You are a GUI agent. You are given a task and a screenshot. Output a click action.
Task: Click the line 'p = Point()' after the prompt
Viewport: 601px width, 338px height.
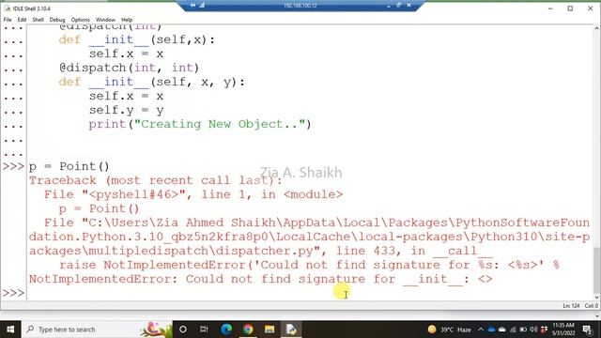click(x=69, y=167)
